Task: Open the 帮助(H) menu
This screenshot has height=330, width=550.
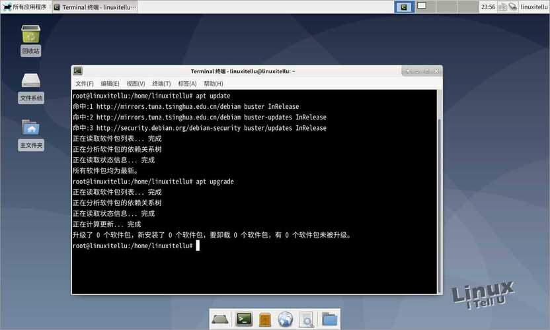Action: pyautogui.click(x=214, y=83)
